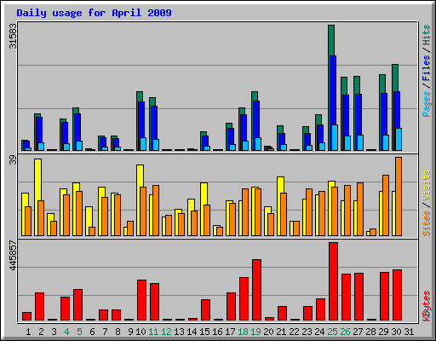Click the green hits bar for day 30
Image resolution: width=436 pixels, height=341 pixels.
click(395, 78)
